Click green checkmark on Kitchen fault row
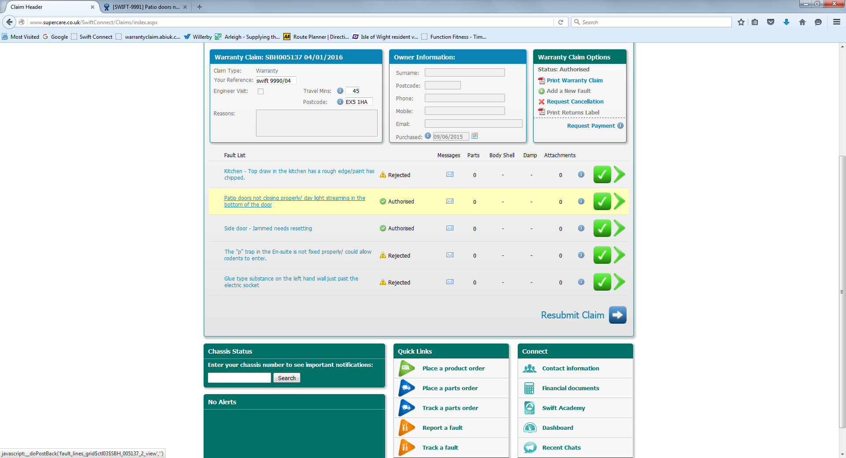Screen dimensions: 846x458 pyautogui.click(x=601, y=175)
